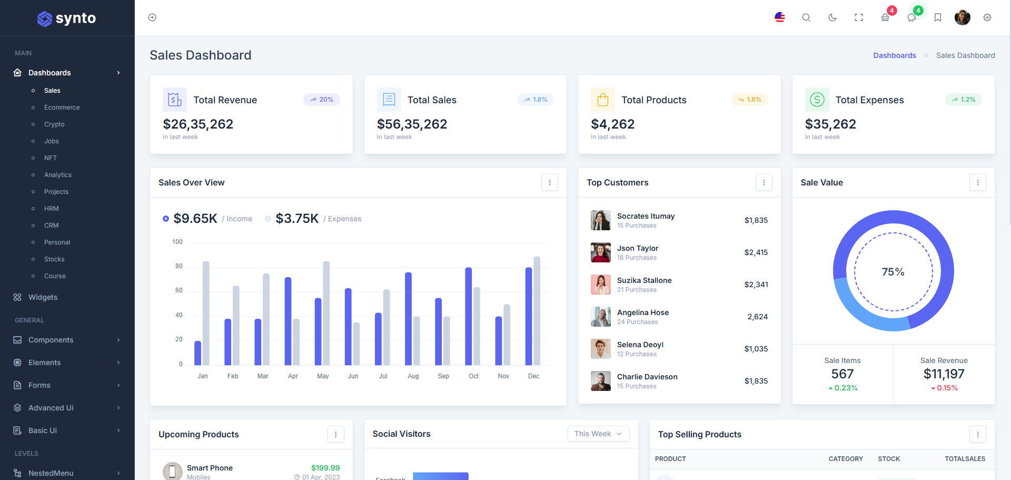Expand the Components menu chevron
1011x480 pixels.
(118, 340)
